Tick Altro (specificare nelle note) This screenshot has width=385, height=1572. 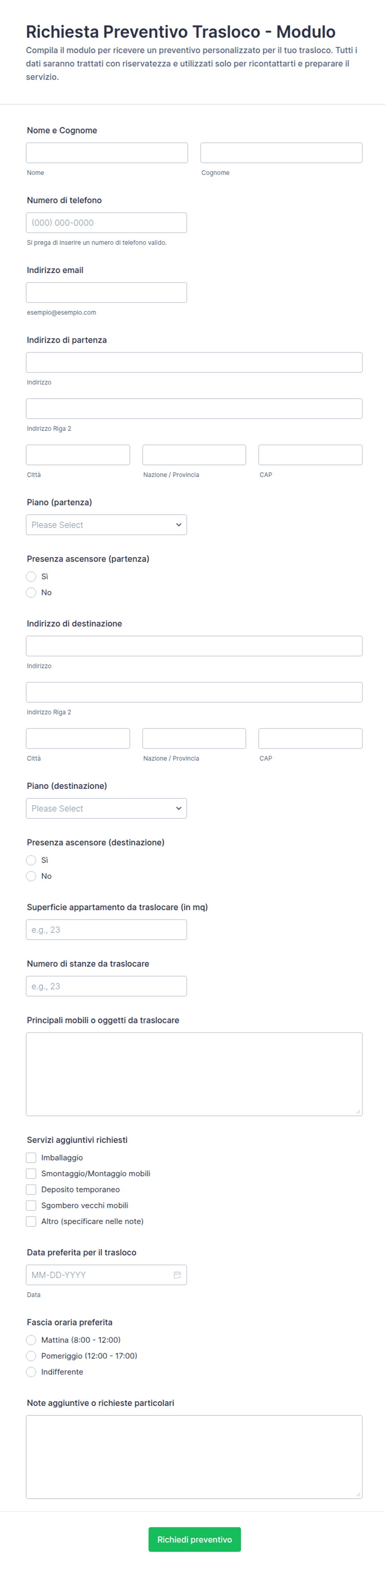[x=31, y=1221]
